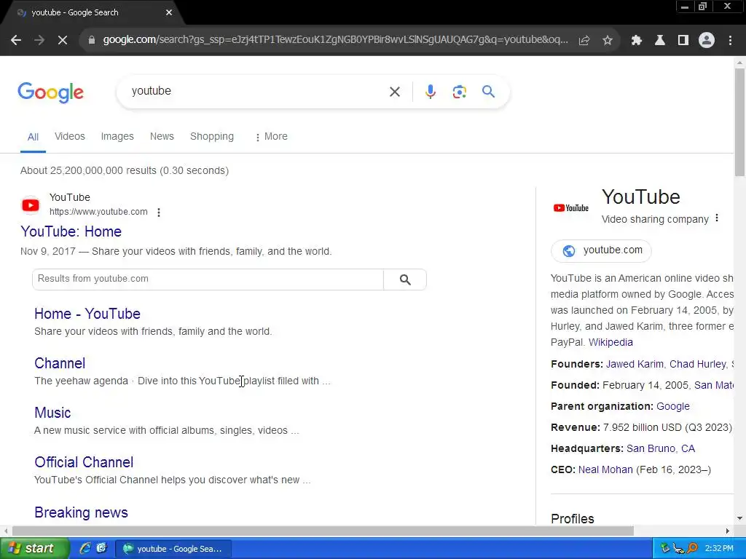Select youtube - Google Search taskbar button
The height and width of the screenshot is (559, 746).
click(x=173, y=549)
